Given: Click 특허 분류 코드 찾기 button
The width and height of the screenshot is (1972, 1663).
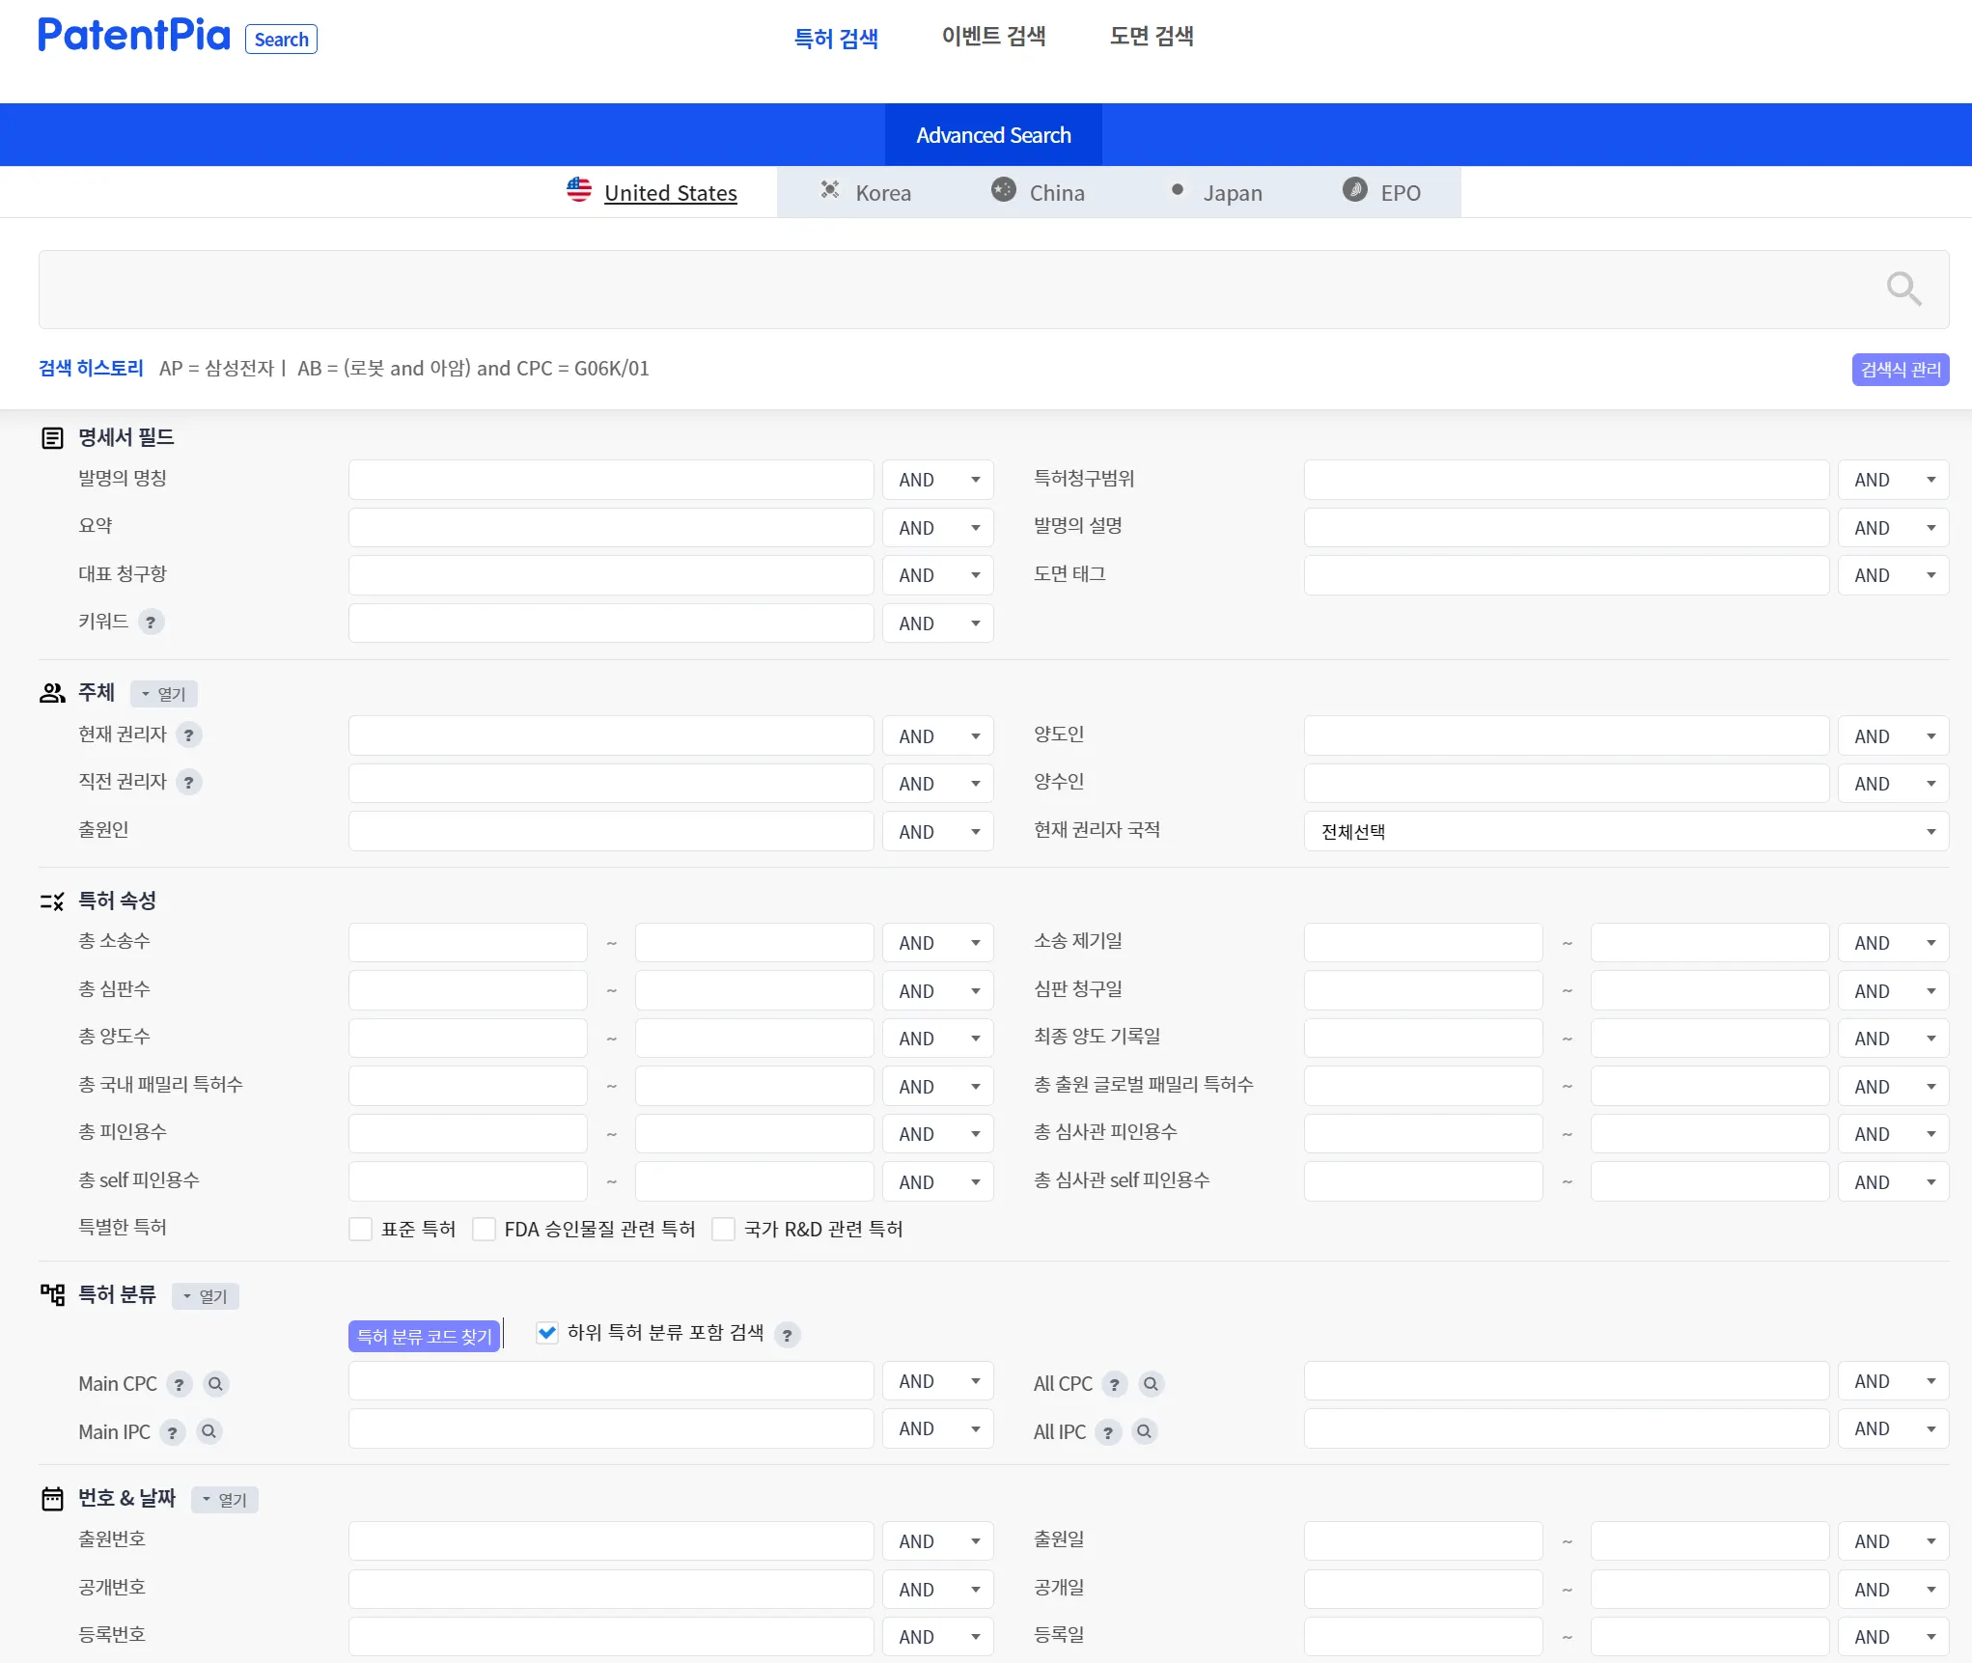Looking at the screenshot, I should point(424,1336).
